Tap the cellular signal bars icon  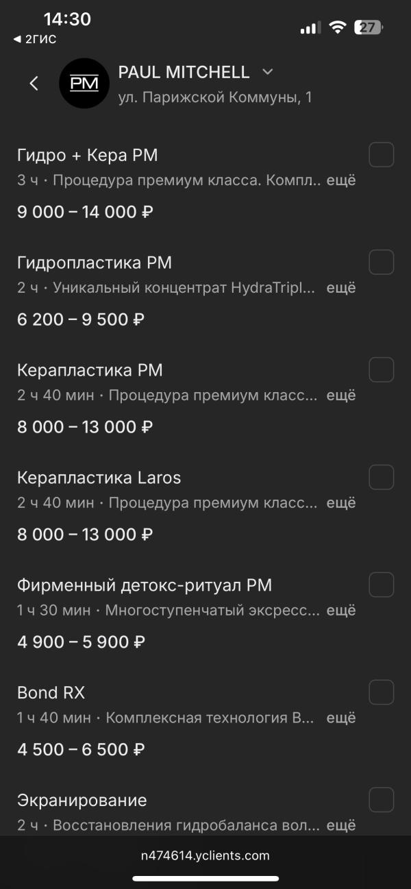coord(310,28)
